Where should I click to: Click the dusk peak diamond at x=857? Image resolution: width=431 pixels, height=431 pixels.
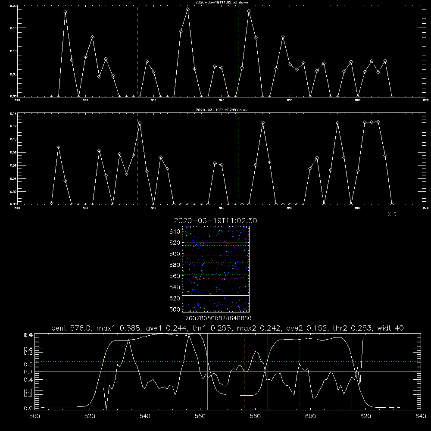tap(337, 123)
